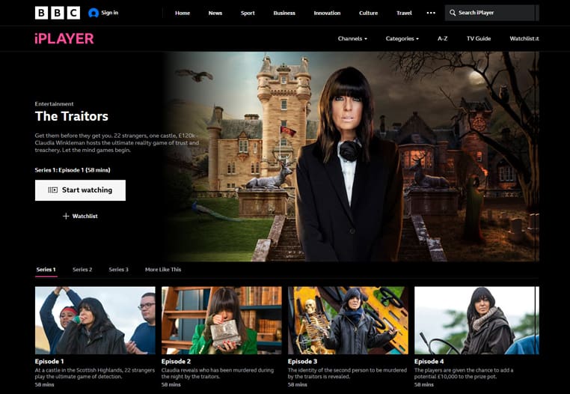This screenshot has height=394, width=570.
Task: Open the three-dots more menu
Action: (x=431, y=13)
